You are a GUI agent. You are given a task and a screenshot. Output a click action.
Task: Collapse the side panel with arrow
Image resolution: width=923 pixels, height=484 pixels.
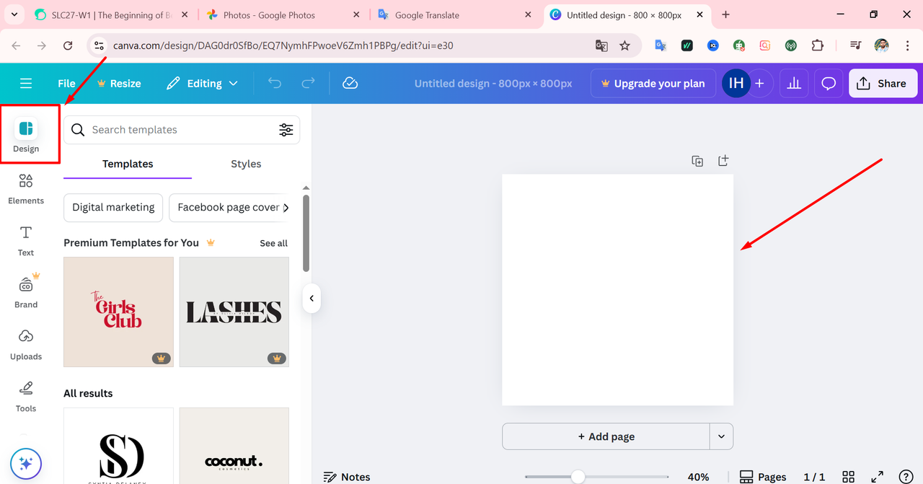(x=312, y=298)
